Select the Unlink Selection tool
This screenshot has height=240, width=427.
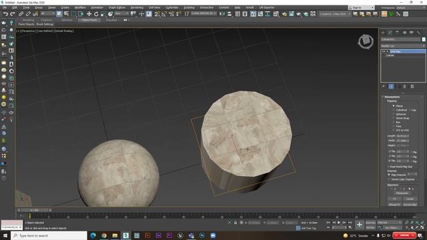(x=28, y=14)
